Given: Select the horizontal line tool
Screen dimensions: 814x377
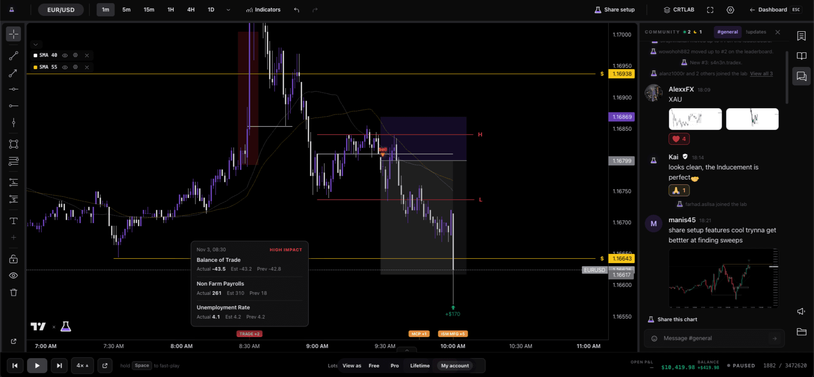Looking at the screenshot, I should pyautogui.click(x=14, y=89).
